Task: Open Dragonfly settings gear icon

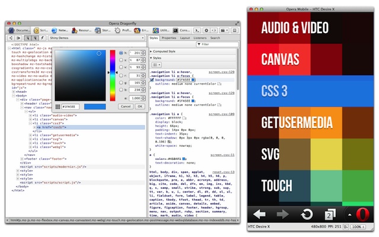Action: [x=206, y=30]
